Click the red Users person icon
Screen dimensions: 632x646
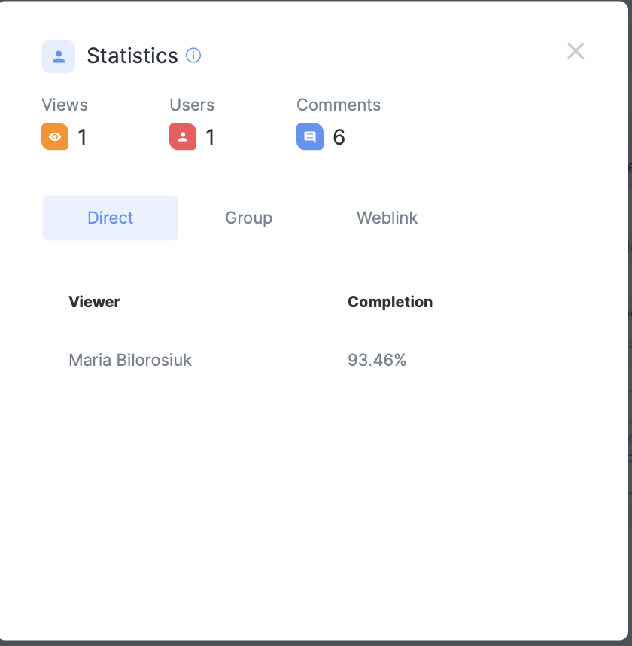[x=183, y=137]
